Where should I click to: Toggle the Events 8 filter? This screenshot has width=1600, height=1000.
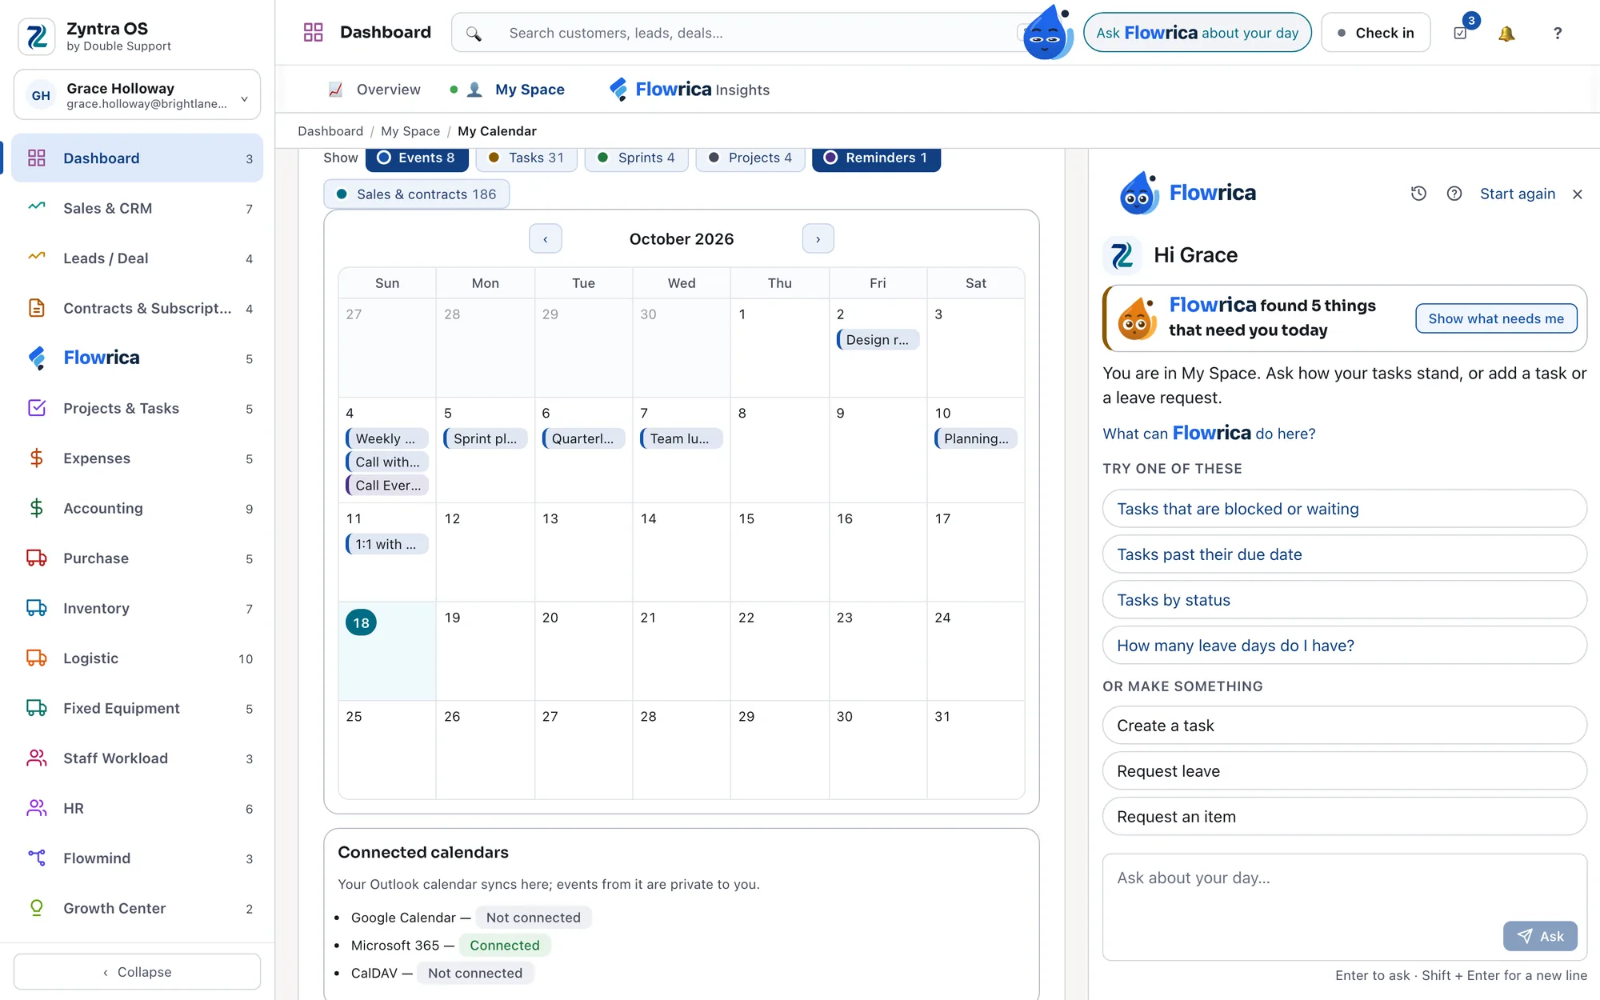(416, 158)
